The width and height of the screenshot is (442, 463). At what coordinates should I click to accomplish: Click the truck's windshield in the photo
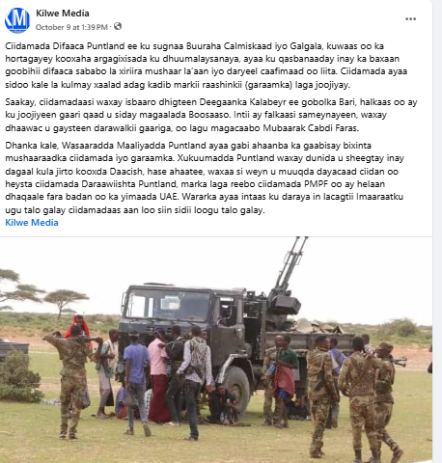(171, 306)
